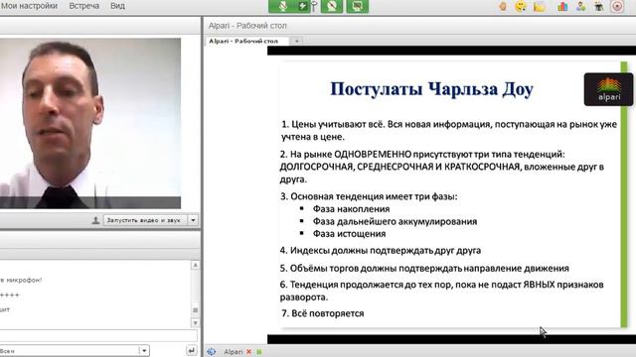Image resolution: width=636 pixels, height=357 pixels.
Task: Click the person icon beside video button
Action: click(x=95, y=220)
